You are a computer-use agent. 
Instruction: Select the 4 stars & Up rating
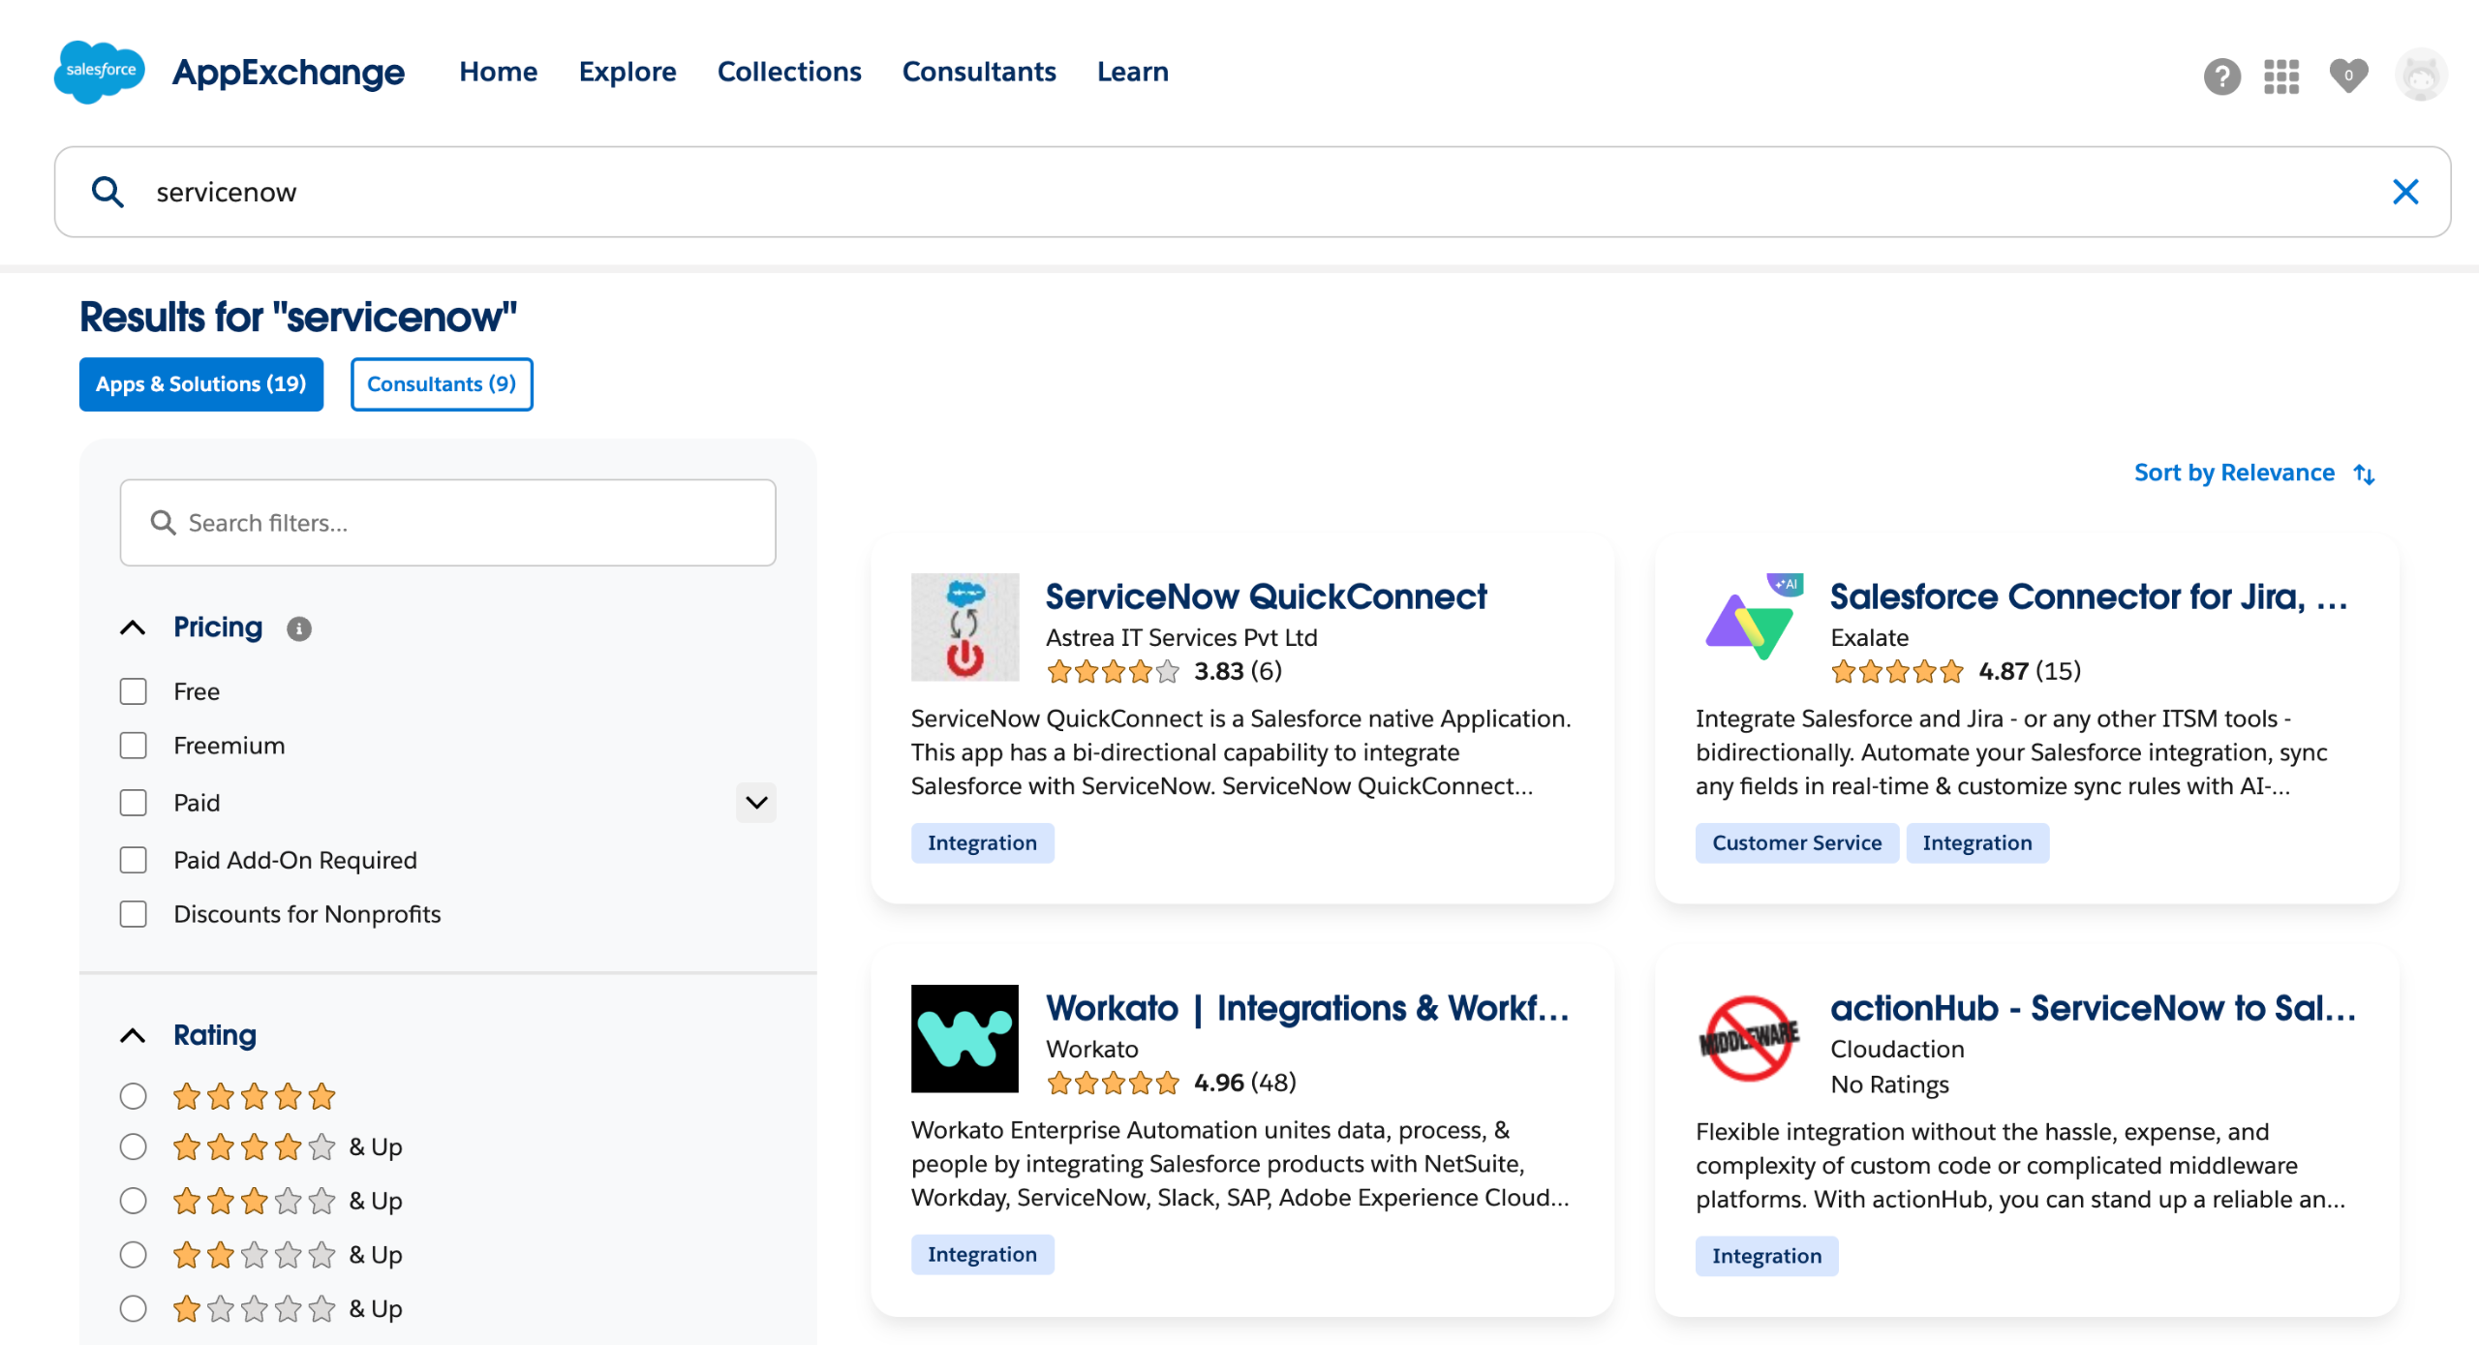point(133,1146)
